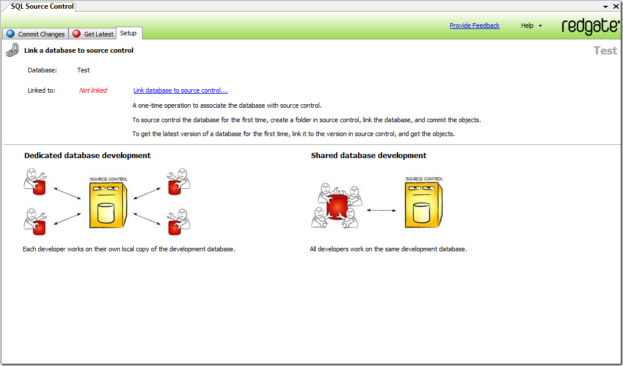The width and height of the screenshot is (623, 366).
Task: Close the SQL Source Control panel
Action: click(x=616, y=6)
